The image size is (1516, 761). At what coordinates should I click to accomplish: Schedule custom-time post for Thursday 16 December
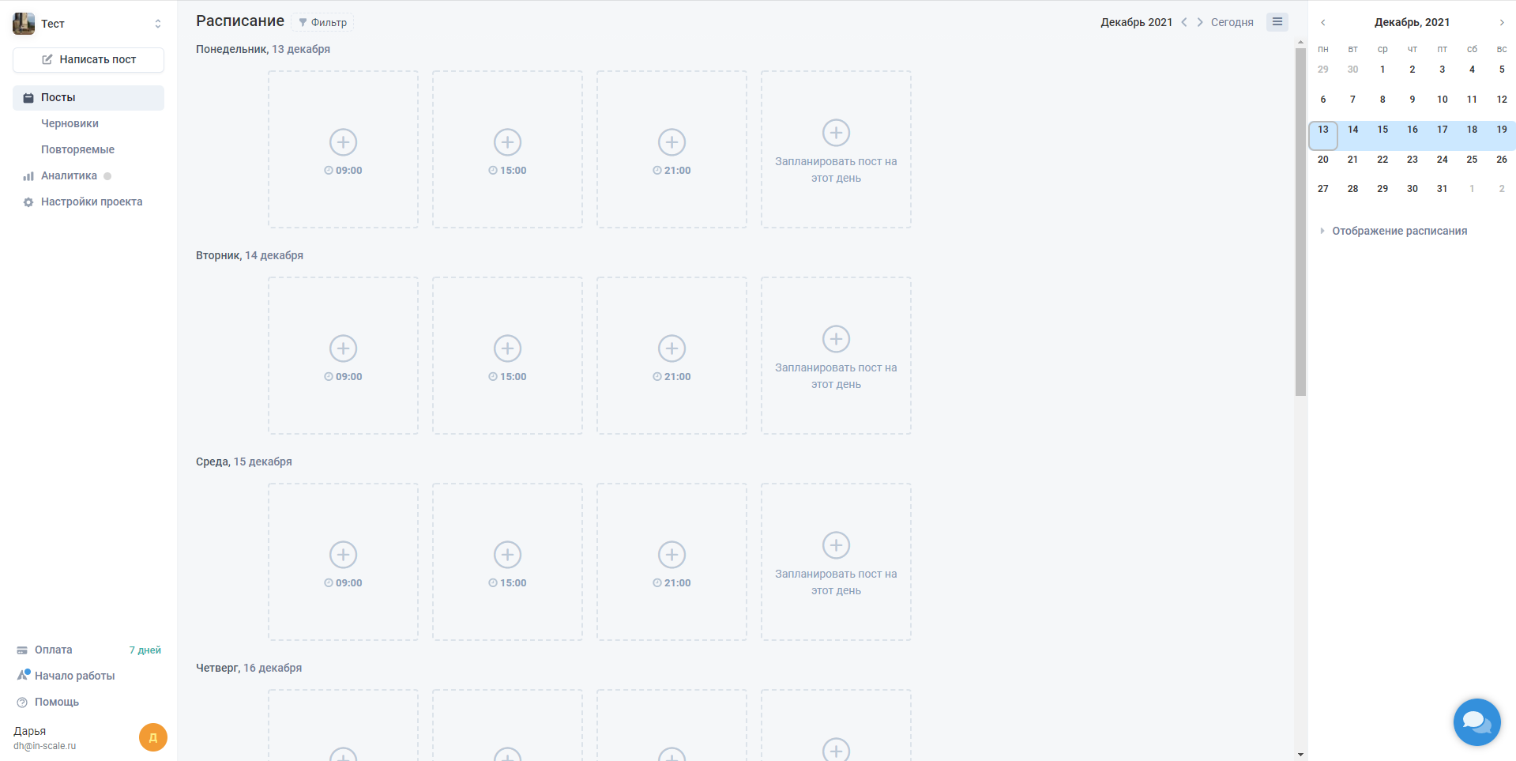pyautogui.click(x=836, y=725)
